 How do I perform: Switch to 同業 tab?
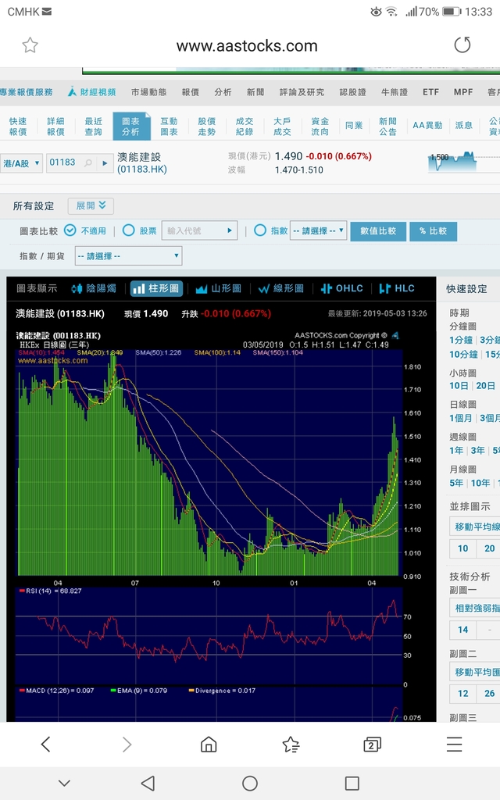tap(354, 126)
